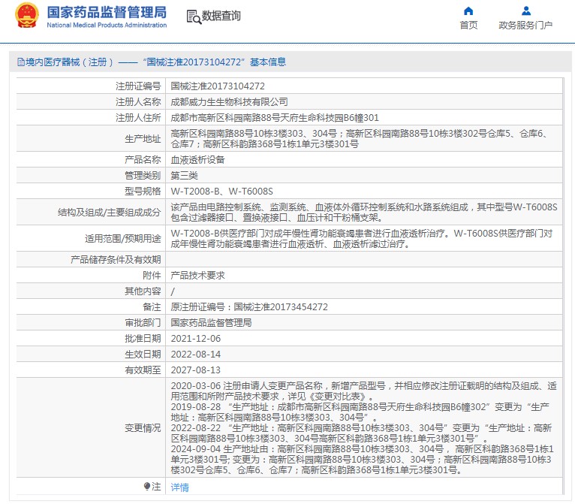575x504 pixels.
Task: Open the 产品技术要求 attachment
Action: pyautogui.click(x=197, y=275)
